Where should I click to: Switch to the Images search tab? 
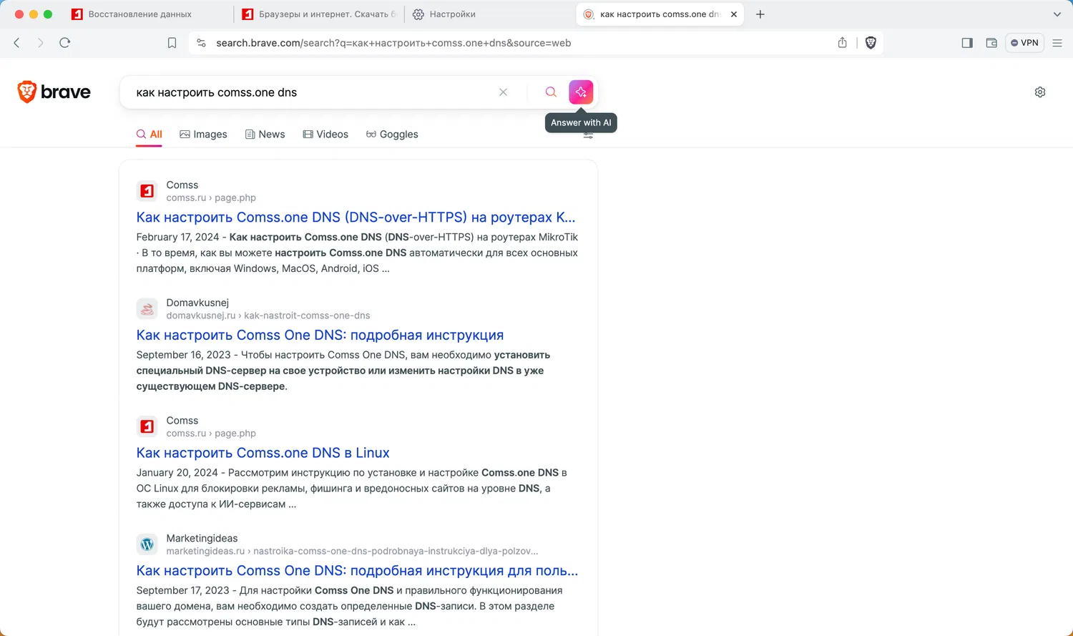203,134
